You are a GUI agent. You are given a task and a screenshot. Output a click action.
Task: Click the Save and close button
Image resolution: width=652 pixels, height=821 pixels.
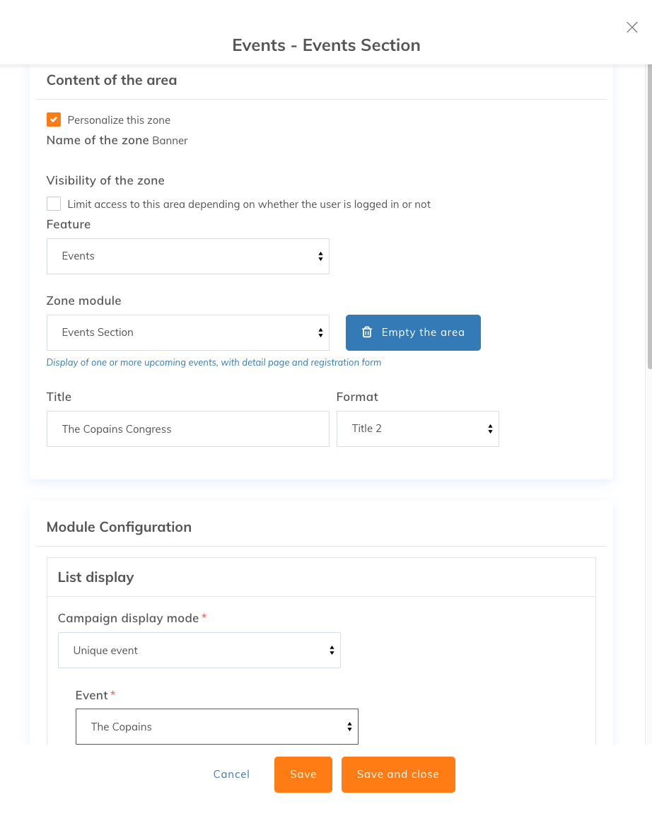(x=398, y=774)
